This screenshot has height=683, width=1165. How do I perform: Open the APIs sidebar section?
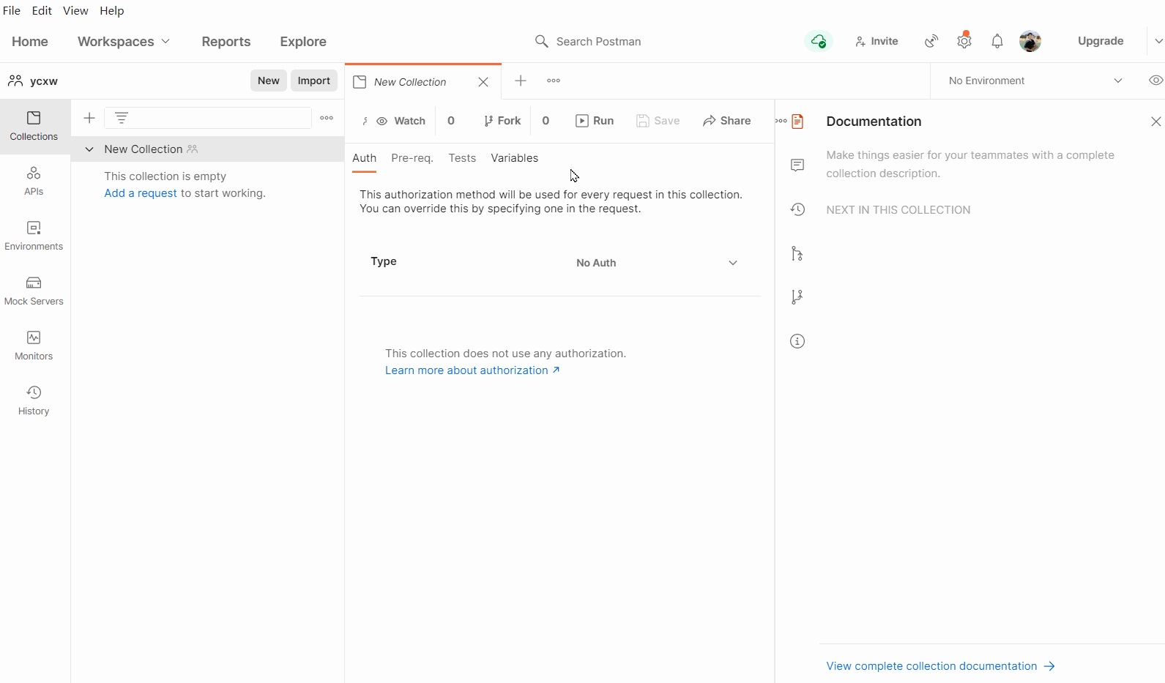point(34,181)
